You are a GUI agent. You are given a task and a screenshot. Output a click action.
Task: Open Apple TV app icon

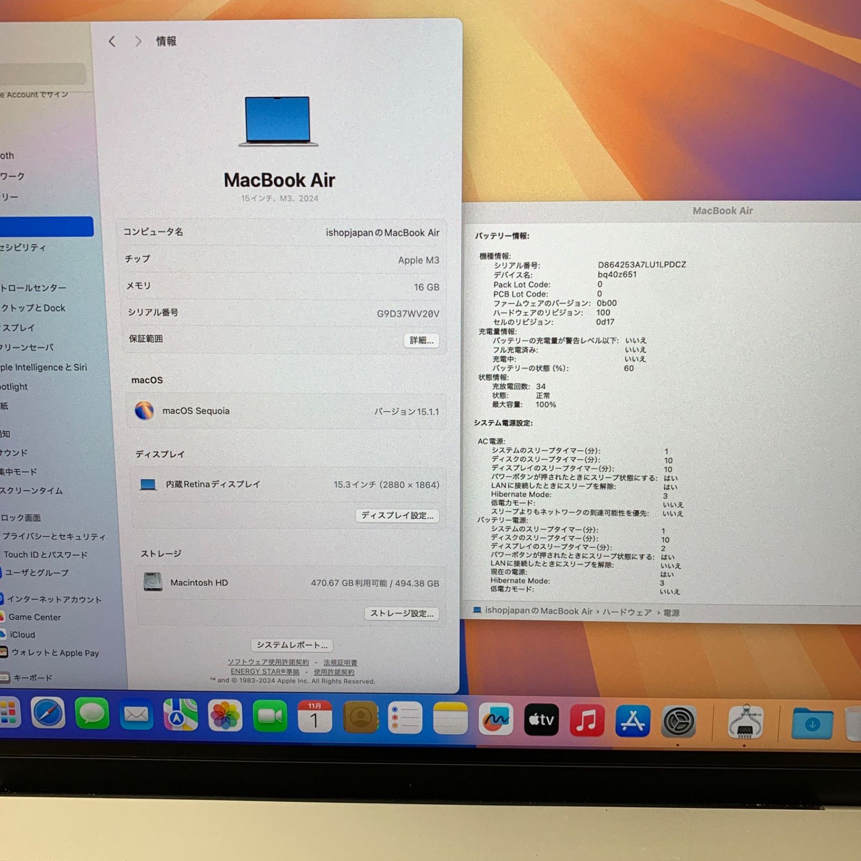(541, 719)
